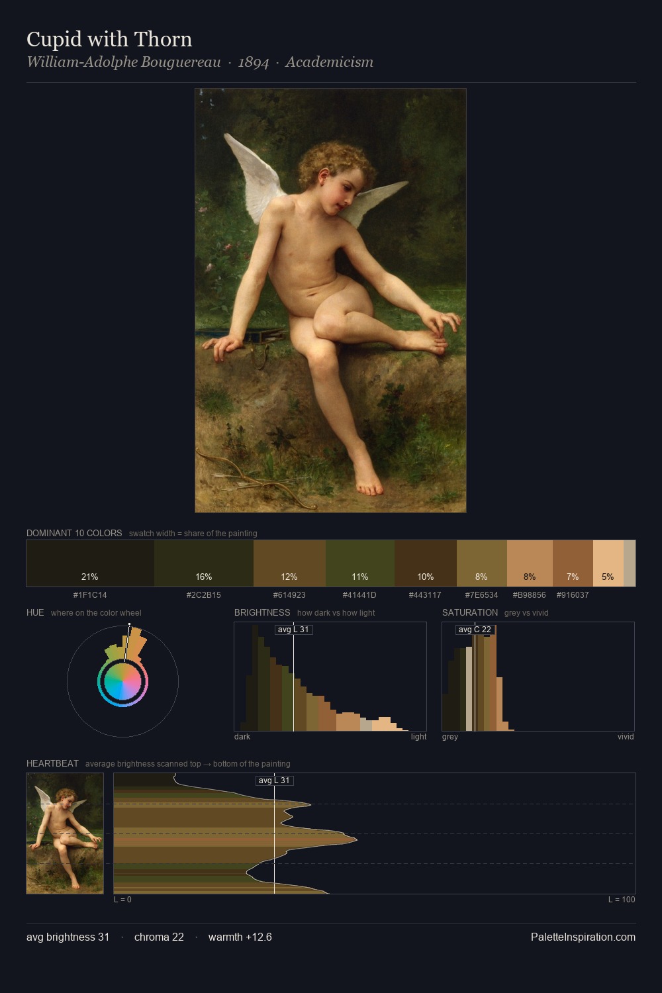Click the hex code label #614923
This screenshot has height=993, width=662.
[289, 595]
